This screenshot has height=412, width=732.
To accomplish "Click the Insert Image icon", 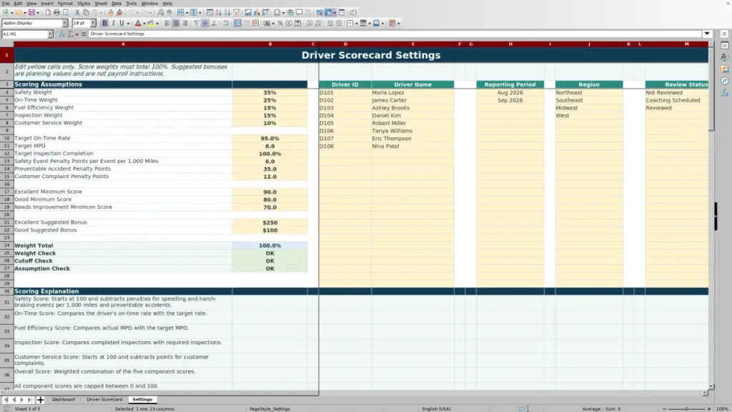I will tap(248, 12).
